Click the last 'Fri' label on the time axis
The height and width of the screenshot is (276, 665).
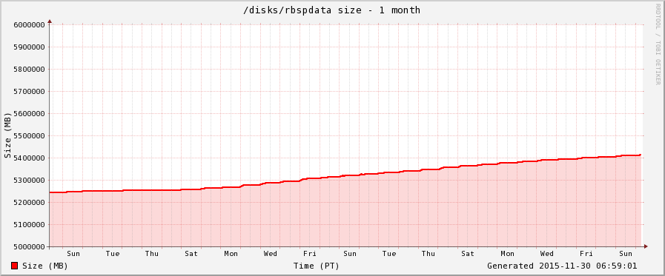tap(586, 254)
